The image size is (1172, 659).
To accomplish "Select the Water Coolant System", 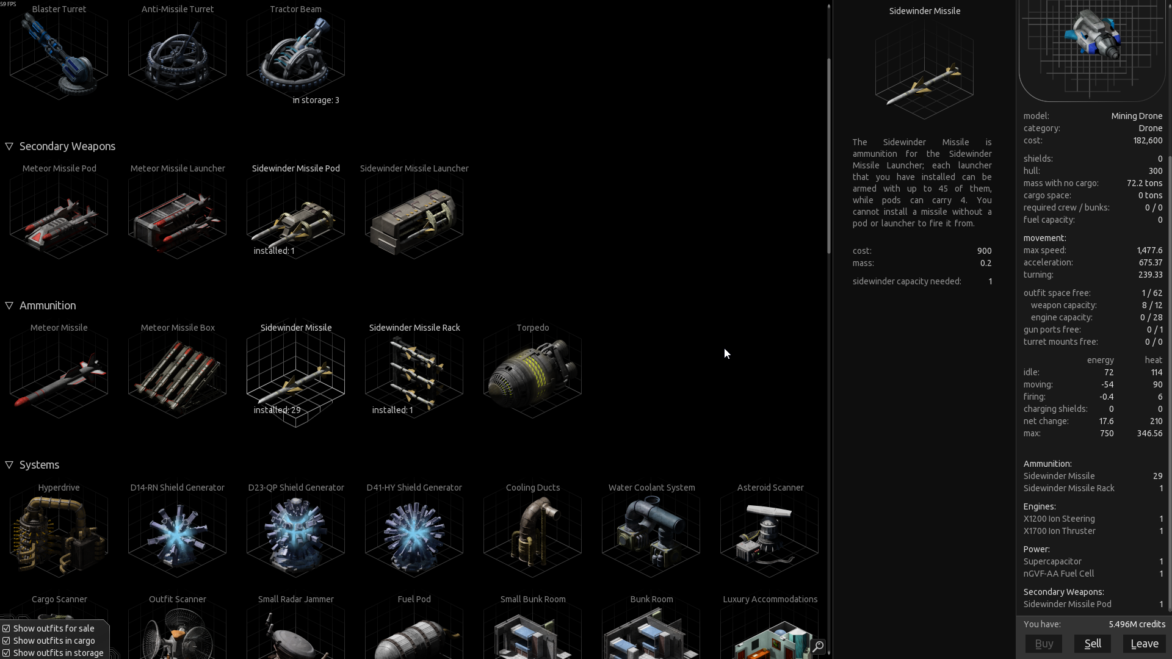I will coord(651,530).
